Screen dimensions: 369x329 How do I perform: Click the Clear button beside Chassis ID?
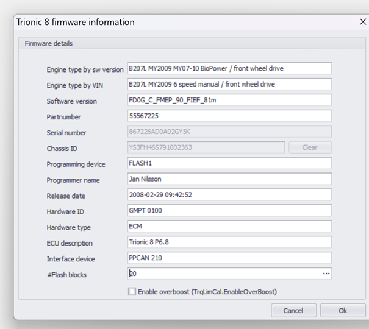point(310,147)
